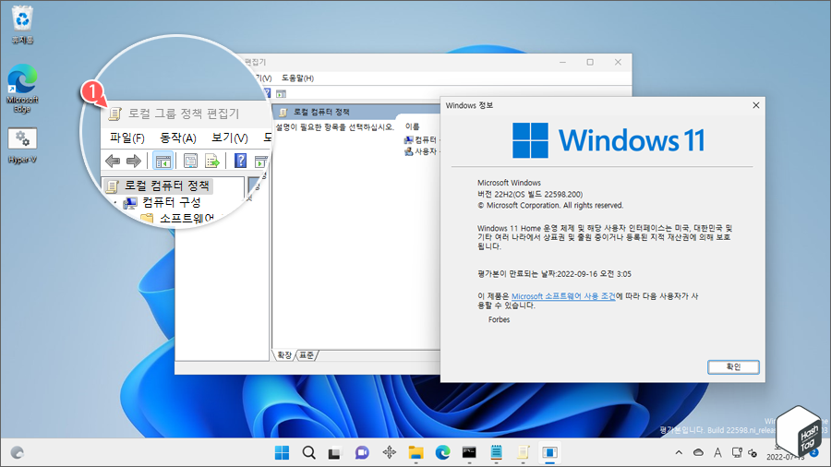Switch to the 확장 tab

pyautogui.click(x=284, y=355)
